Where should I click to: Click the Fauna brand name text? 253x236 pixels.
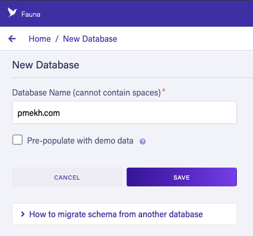pyautogui.click(x=31, y=14)
